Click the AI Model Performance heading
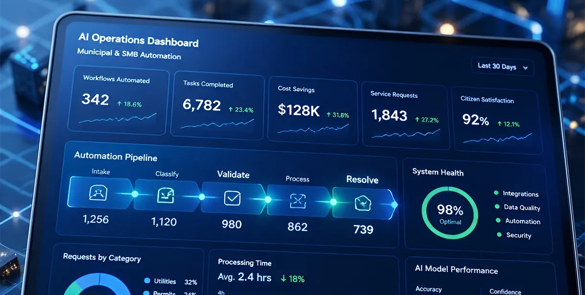 [x=456, y=270]
